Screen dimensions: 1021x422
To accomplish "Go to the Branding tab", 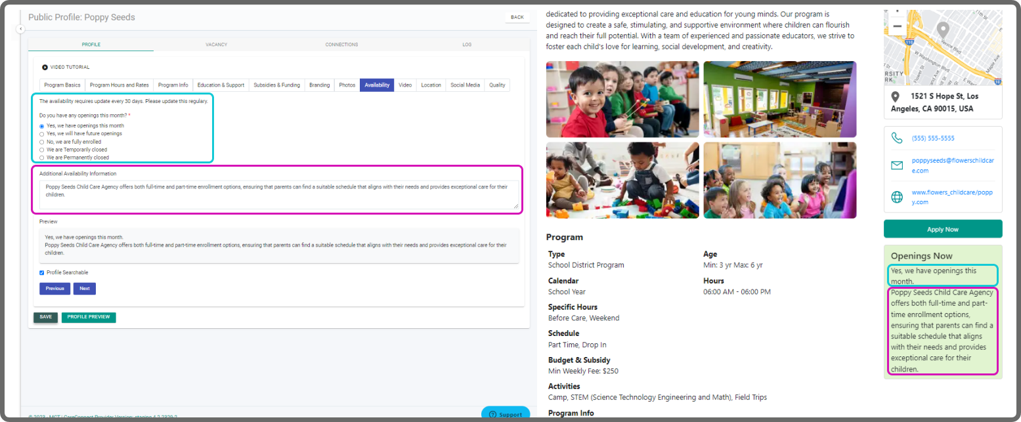I will (x=320, y=85).
